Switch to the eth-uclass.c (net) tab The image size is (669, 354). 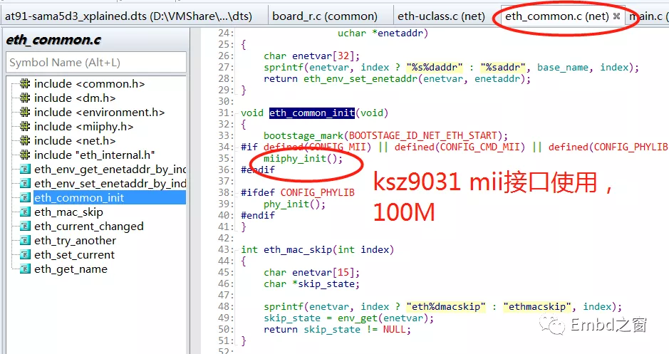click(x=441, y=16)
